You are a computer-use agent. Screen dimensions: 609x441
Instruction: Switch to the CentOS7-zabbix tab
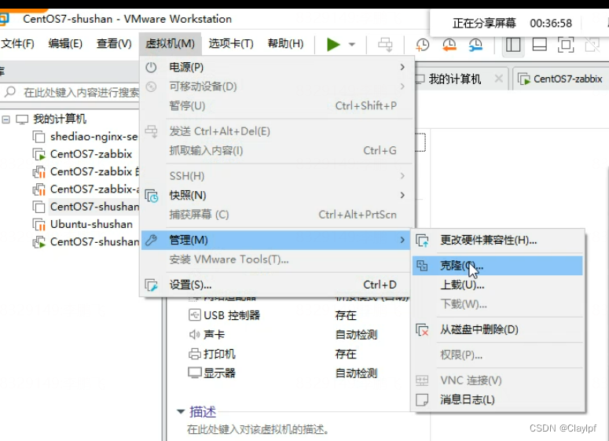[x=562, y=79]
